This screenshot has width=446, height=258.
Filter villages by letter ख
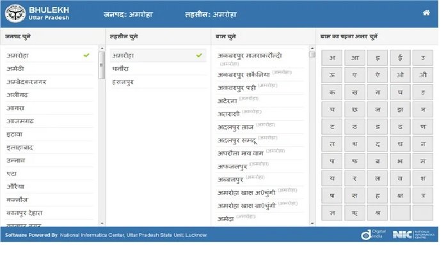coord(354,92)
